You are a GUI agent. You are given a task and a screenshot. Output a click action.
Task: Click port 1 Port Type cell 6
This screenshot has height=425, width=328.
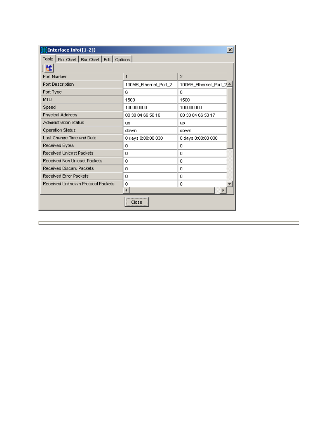(150, 92)
